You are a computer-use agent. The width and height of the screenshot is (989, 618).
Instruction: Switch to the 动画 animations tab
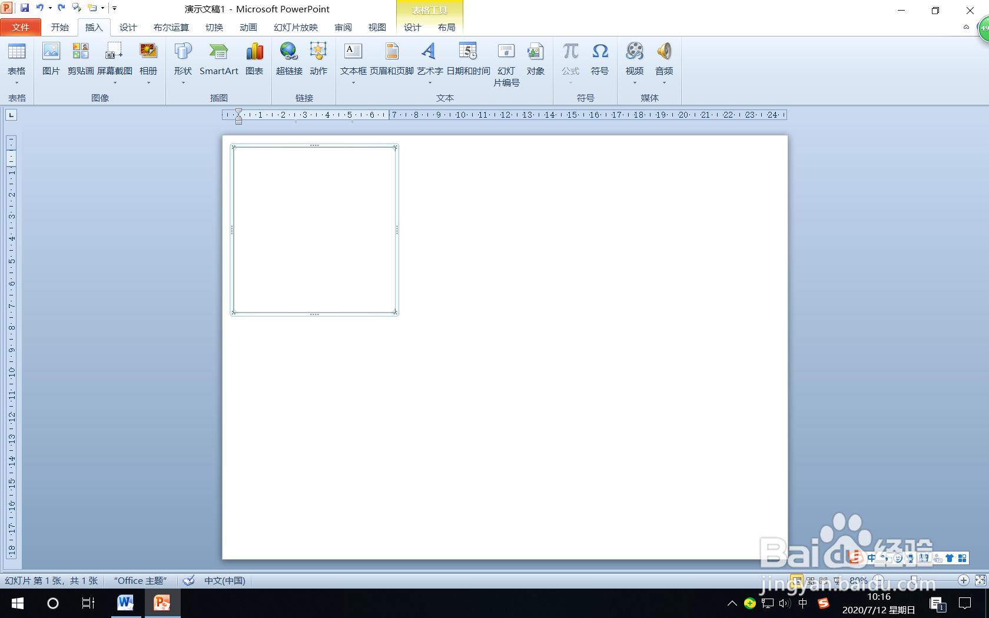(x=248, y=27)
